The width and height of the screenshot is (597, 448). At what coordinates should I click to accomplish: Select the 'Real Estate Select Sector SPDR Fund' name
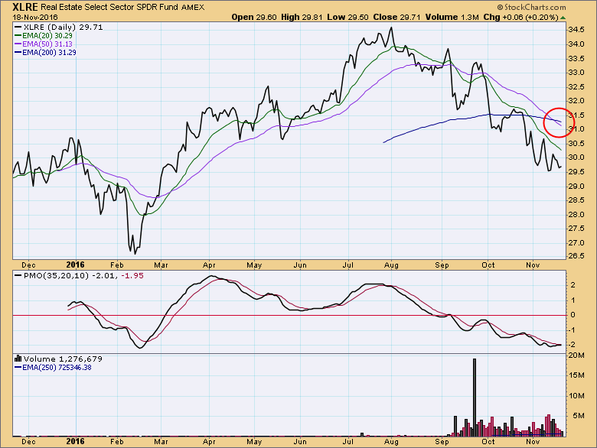click(109, 7)
